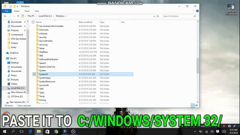Uncheck the System32 folder checkbox
240x135 pixels.
click(34, 74)
